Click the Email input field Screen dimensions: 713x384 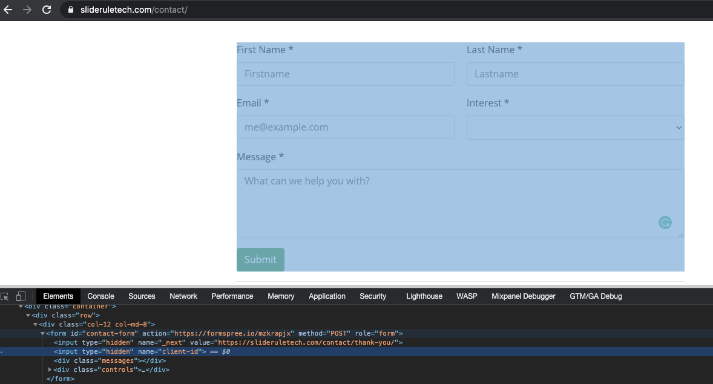pyautogui.click(x=345, y=127)
